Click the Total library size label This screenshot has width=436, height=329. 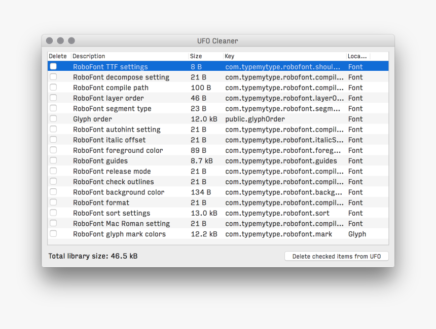[x=93, y=256]
